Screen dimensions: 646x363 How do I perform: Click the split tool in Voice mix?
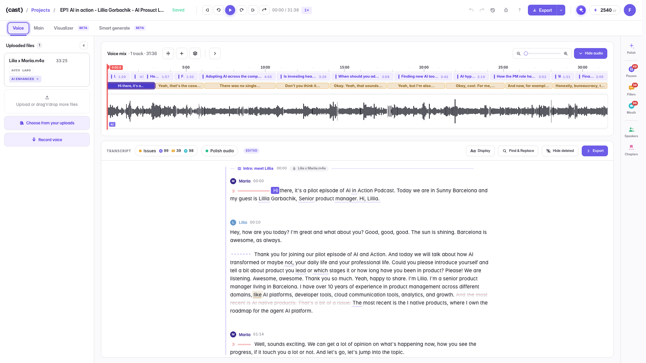click(168, 53)
